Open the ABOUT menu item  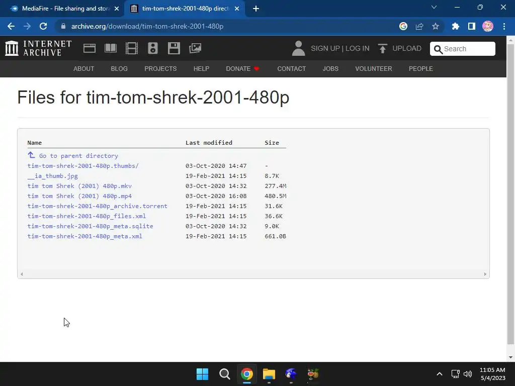84,68
